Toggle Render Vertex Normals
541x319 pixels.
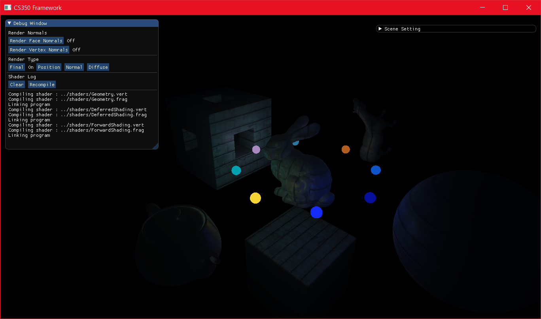click(x=39, y=50)
